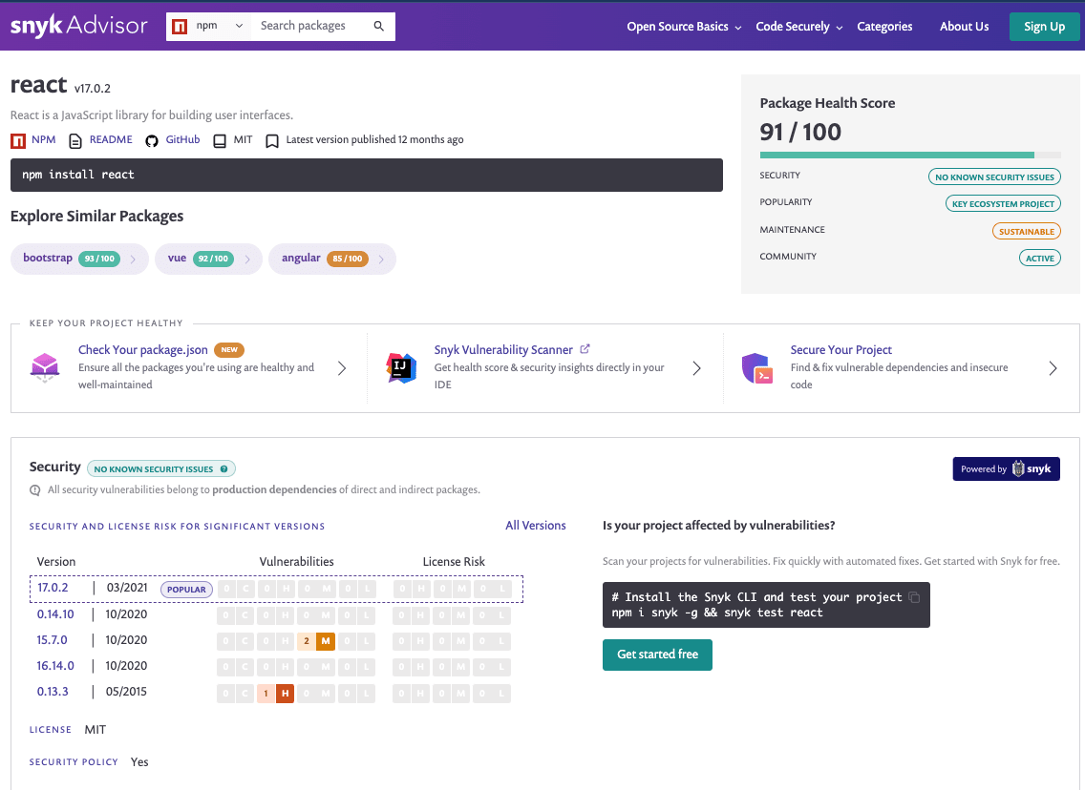
Task: Click the arrow next to Secure Your Project
Action: tap(1053, 367)
